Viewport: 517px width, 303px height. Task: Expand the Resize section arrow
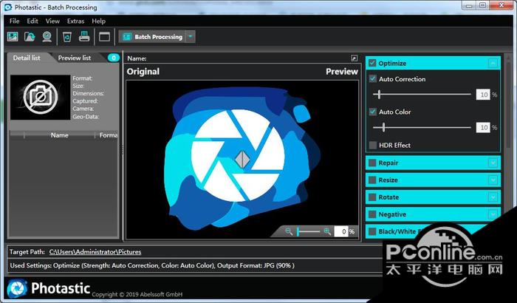click(x=493, y=180)
